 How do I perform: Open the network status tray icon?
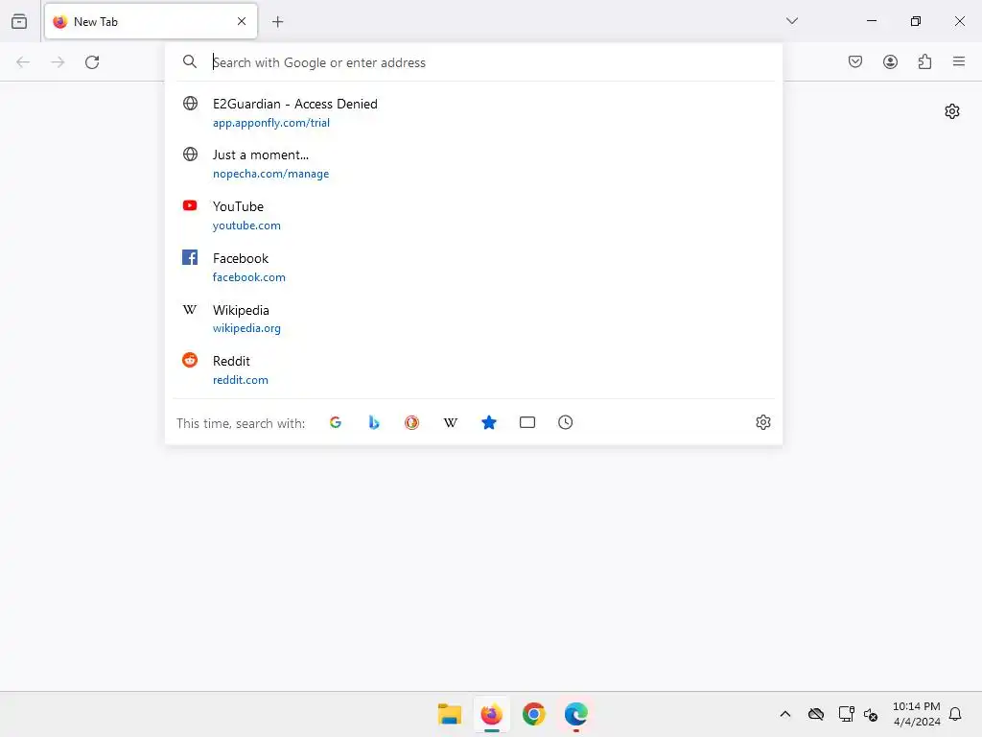[846, 714]
